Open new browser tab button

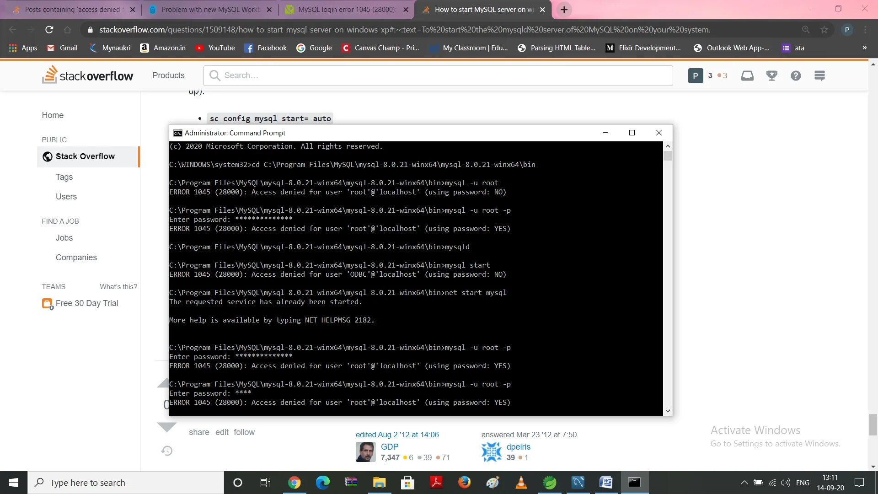pyautogui.click(x=564, y=10)
